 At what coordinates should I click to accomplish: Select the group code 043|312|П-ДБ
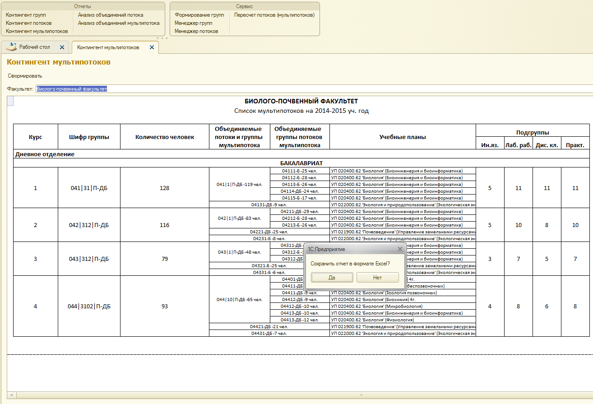89,259
